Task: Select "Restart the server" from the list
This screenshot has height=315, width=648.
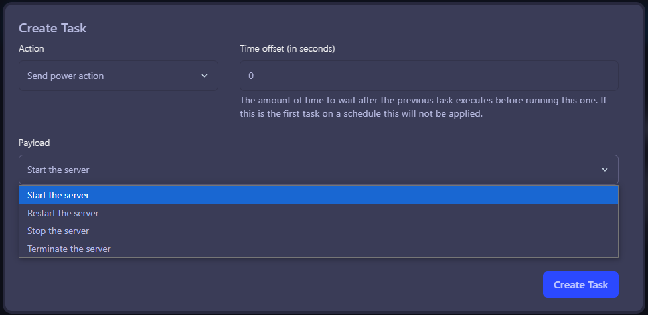Action: pos(63,213)
